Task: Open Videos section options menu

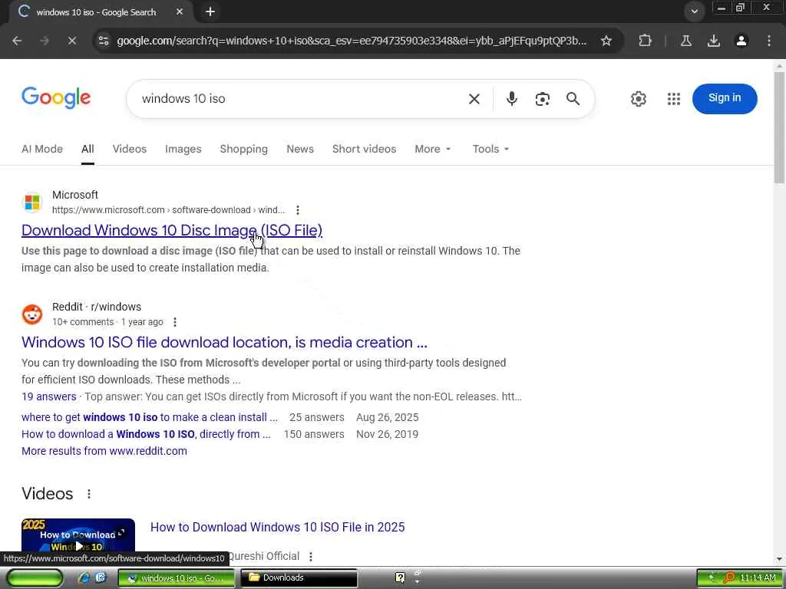Action: [x=89, y=494]
